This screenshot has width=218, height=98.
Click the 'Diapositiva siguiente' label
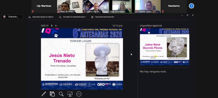point(151,26)
